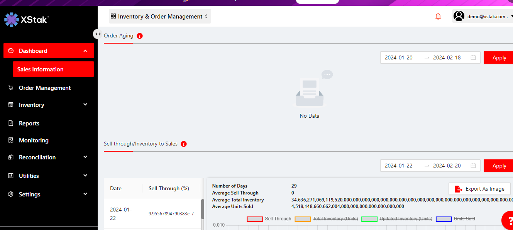This screenshot has width=513, height=230.
Task: Click Export As Image button
Action: point(479,189)
